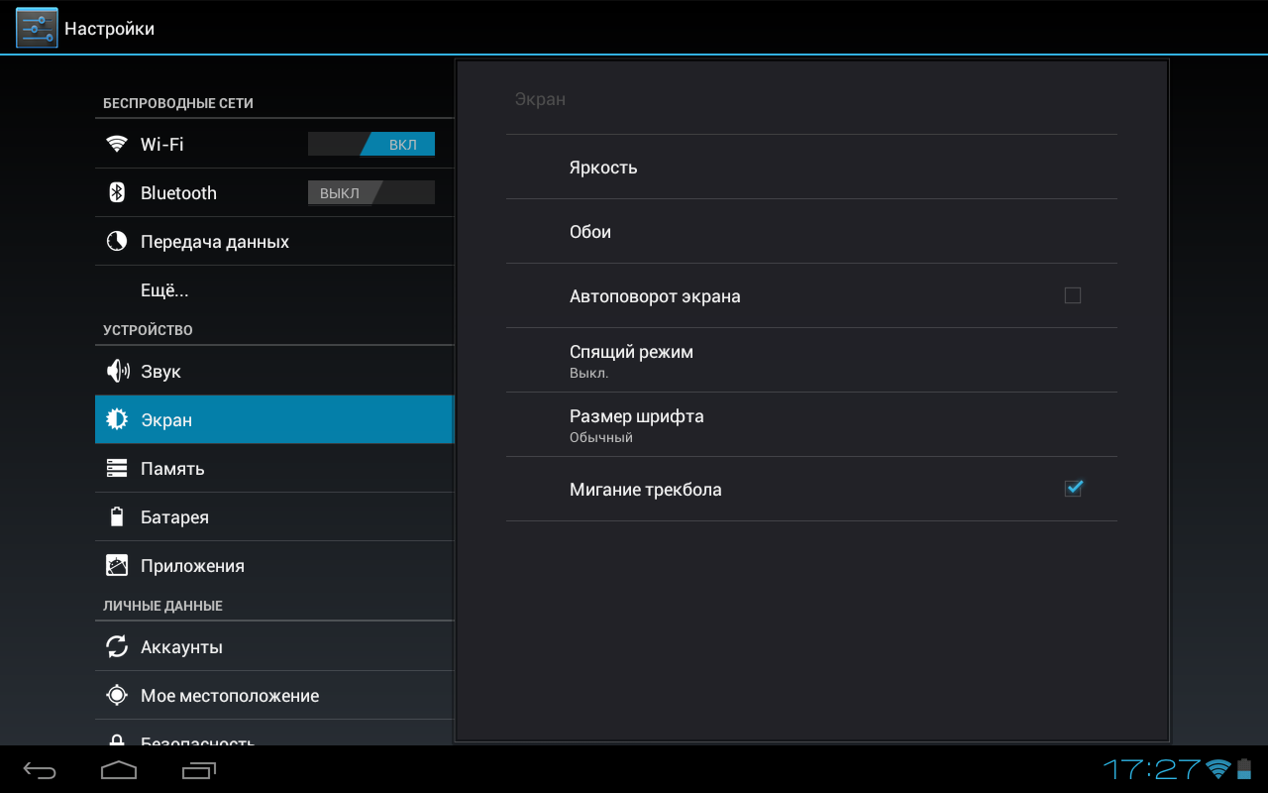1268x793 pixels.
Task: Tap the Recent apps navigation button
Action: tap(199, 770)
